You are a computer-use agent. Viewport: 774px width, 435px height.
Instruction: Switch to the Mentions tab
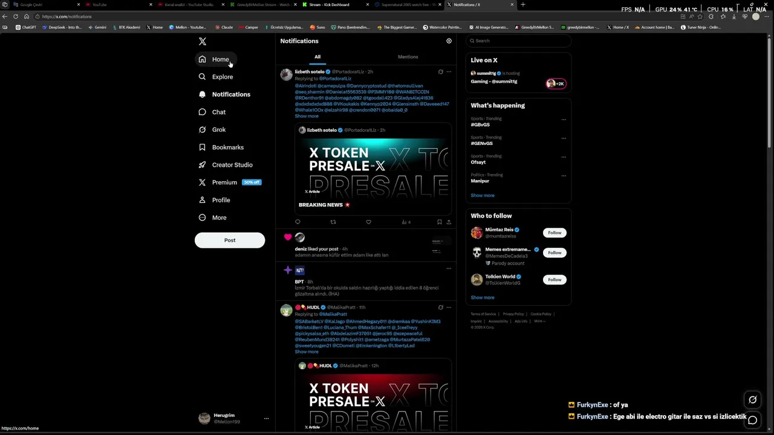408,57
